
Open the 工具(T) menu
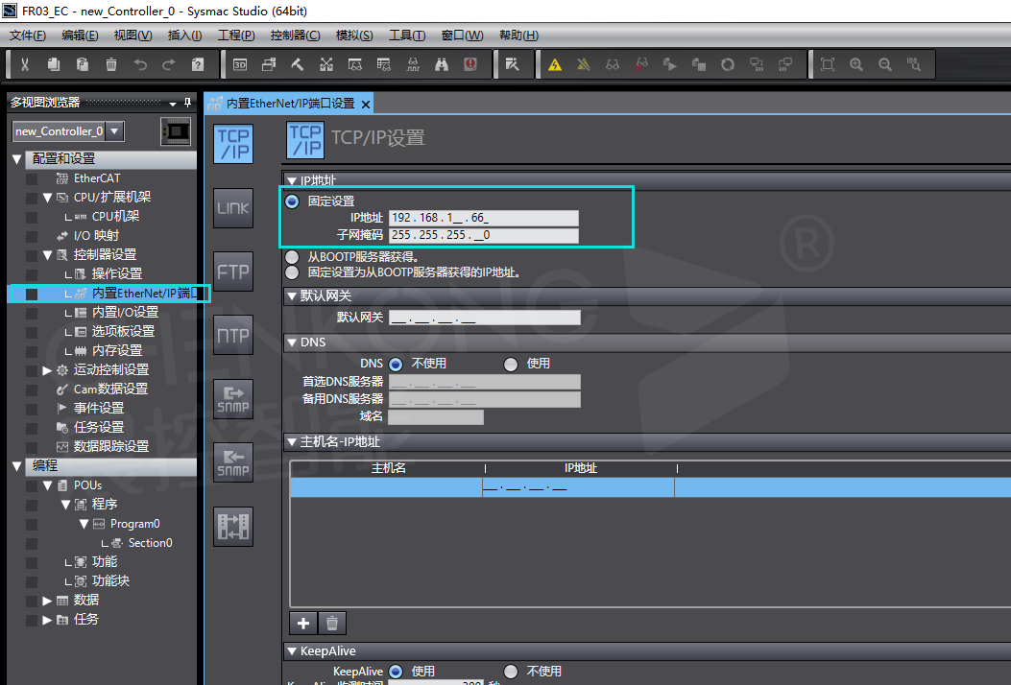click(x=406, y=35)
